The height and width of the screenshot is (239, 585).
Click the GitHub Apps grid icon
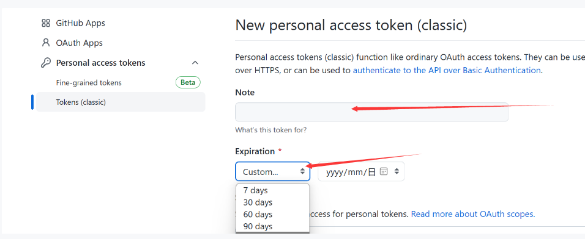click(45, 23)
